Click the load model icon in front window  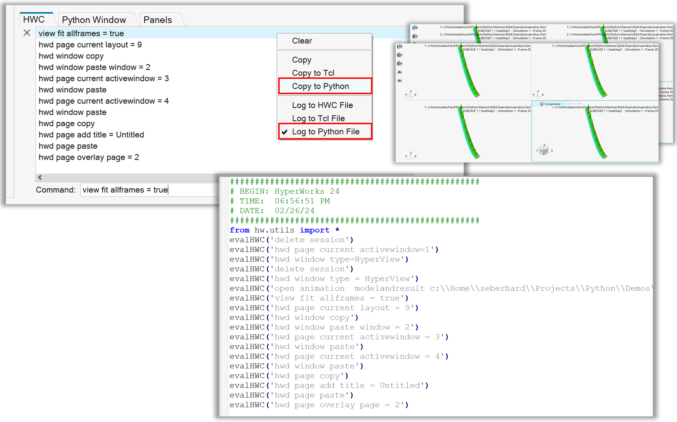(400, 46)
